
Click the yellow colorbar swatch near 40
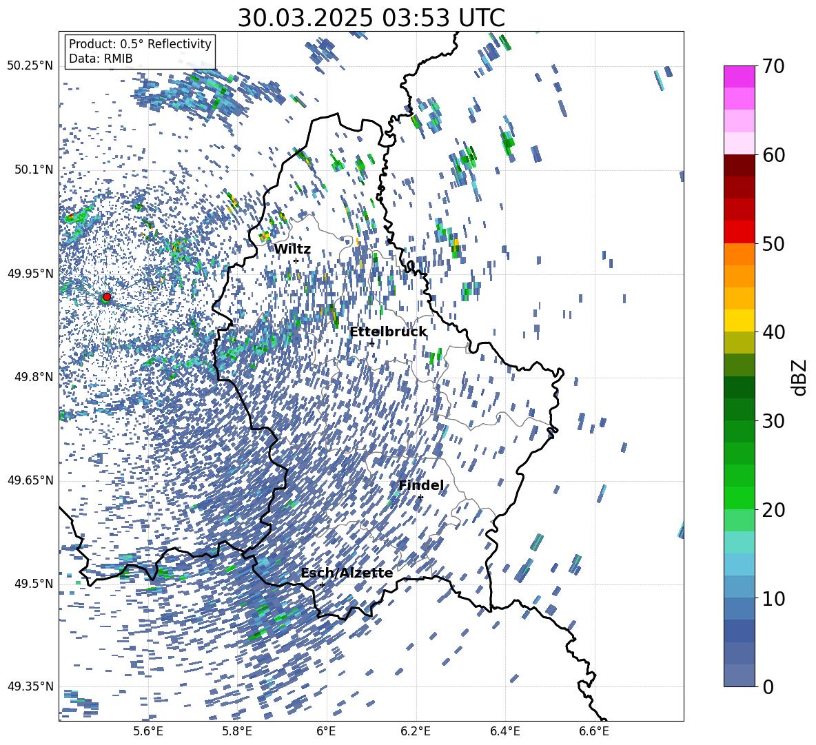739,320
